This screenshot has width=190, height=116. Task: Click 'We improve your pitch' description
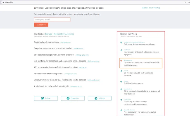coord(60,80)
